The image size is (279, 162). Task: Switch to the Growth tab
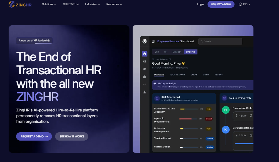point(194,75)
